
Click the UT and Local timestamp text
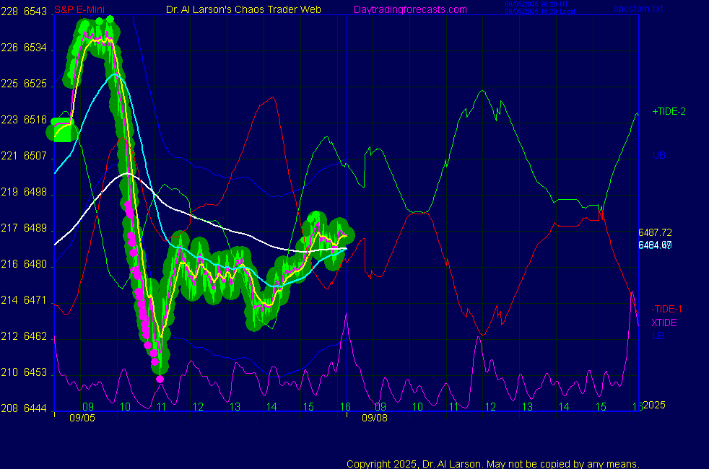(x=540, y=8)
